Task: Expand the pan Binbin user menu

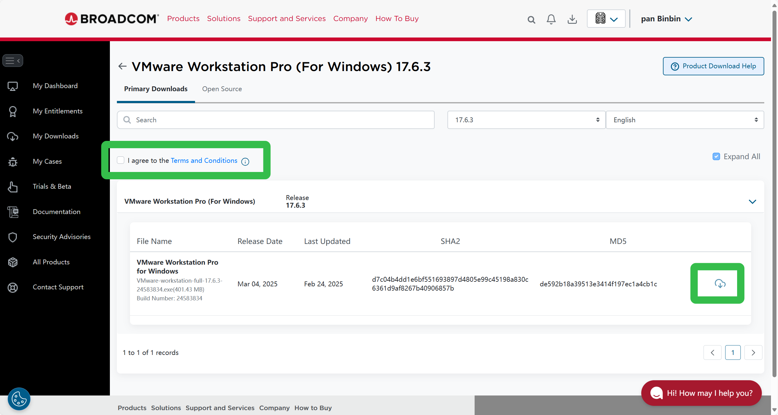Action: [666, 19]
